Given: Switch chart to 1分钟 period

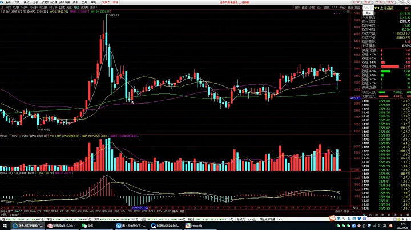Looking at the screenshot, I should click(16, 7).
